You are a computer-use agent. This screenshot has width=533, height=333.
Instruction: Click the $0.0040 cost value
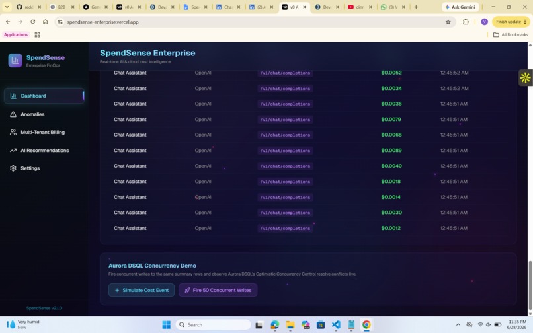(391, 166)
